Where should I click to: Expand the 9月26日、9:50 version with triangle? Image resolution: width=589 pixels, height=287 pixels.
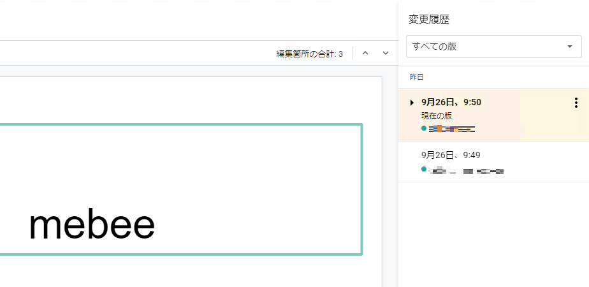[412, 103]
